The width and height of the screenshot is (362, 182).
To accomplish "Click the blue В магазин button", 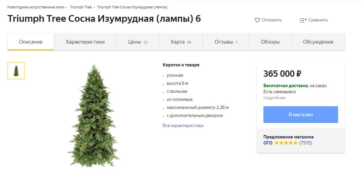I will (300, 115).
